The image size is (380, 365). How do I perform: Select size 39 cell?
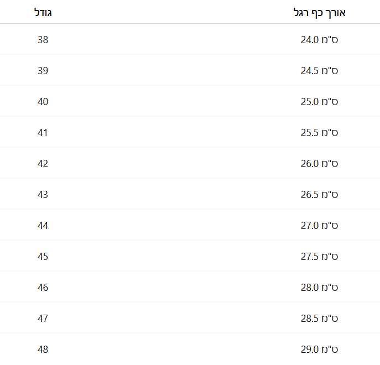[x=43, y=71]
